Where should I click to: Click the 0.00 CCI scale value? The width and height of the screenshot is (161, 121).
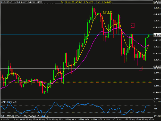pos(156,109)
